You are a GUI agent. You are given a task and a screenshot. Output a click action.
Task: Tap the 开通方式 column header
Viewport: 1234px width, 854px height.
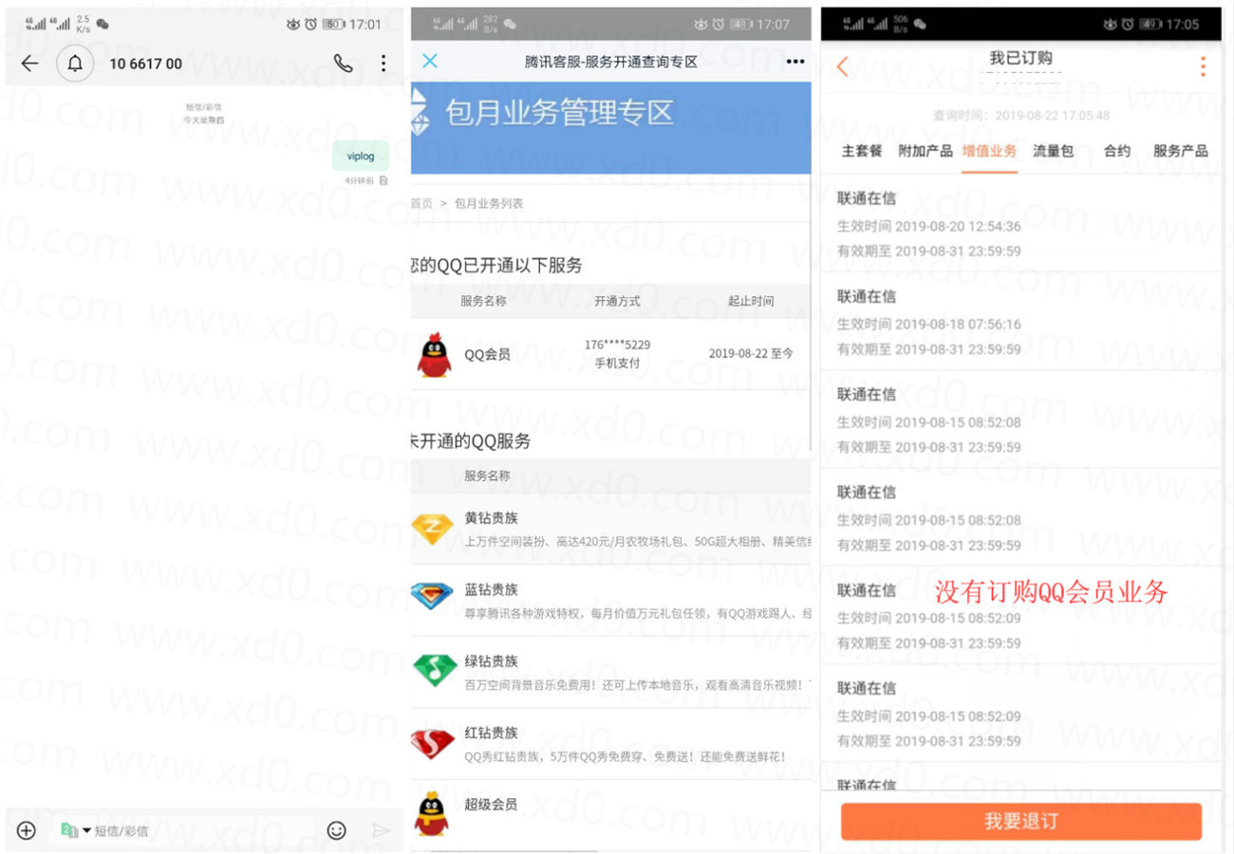coord(617,301)
